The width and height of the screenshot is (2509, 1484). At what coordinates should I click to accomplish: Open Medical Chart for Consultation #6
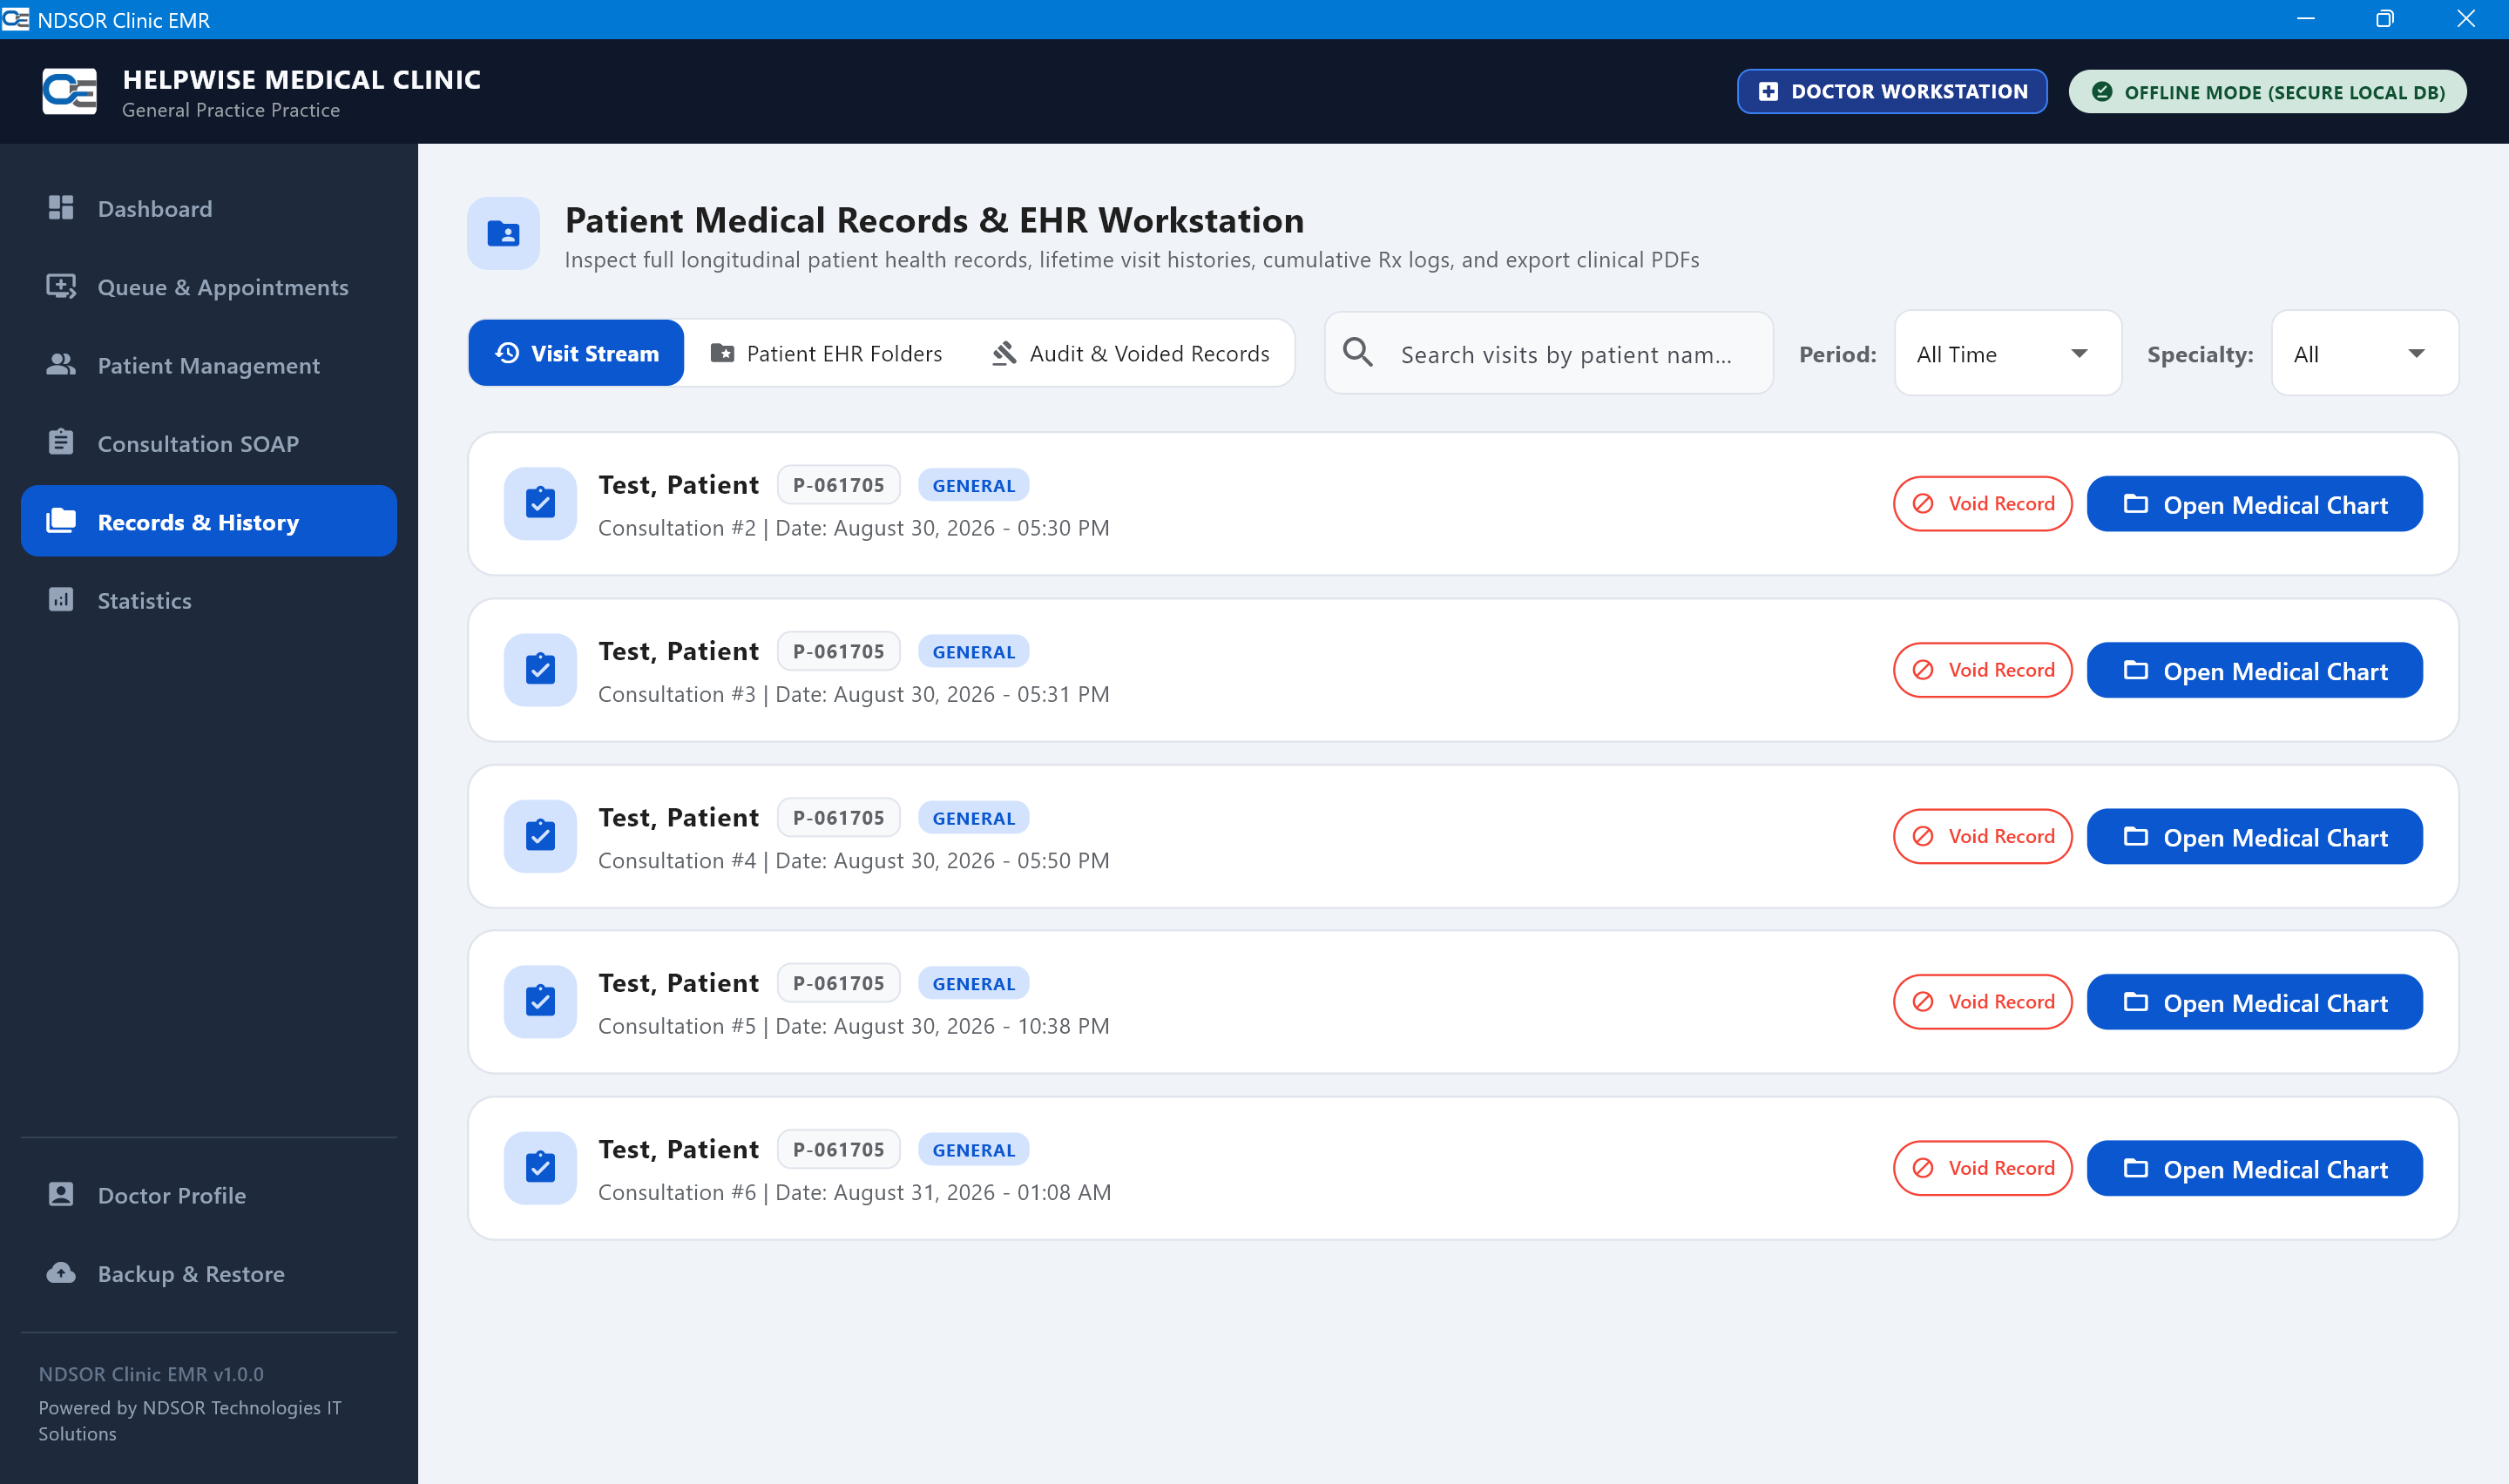tap(2254, 1169)
